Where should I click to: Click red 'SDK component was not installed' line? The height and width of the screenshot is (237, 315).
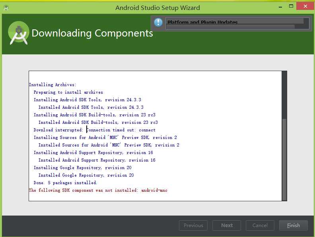click(98, 190)
